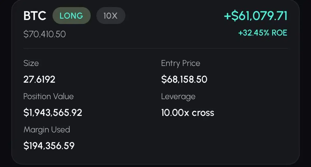Click the $68,158.50 entry price value
The width and height of the screenshot is (311, 167).
pos(184,79)
